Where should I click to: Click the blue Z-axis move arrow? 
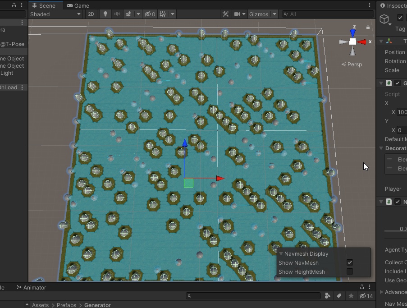pos(184,143)
